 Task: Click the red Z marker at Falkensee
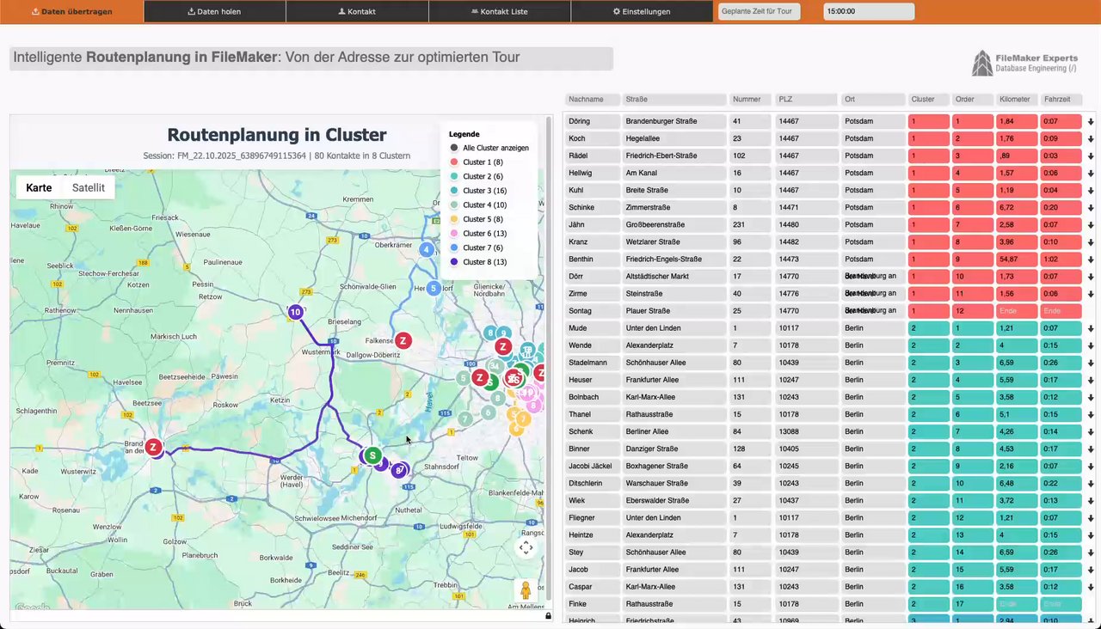tap(403, 341)
